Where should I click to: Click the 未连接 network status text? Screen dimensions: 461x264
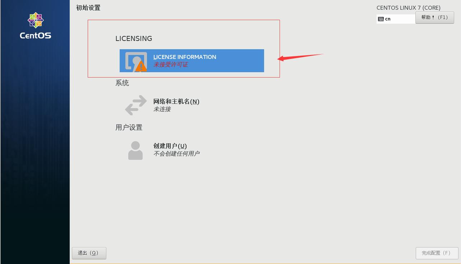pos(162,109)
